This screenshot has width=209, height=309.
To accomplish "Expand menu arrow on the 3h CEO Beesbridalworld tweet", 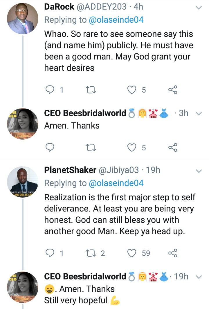I will pos(199,114).
